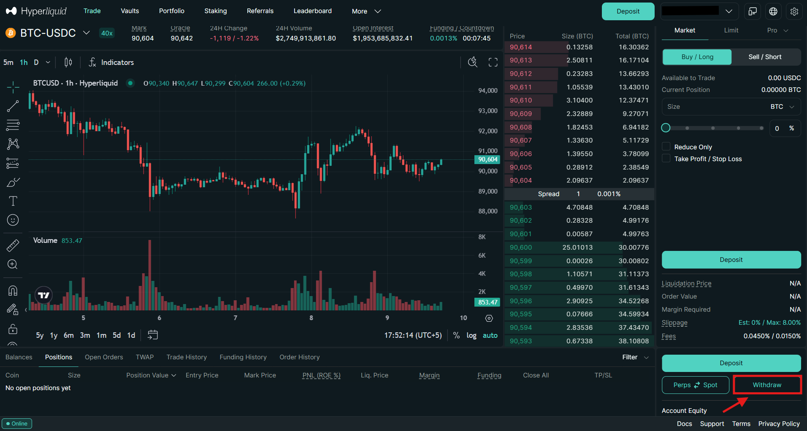Open the Filter dropdown in positions panel
This screenshot has height=431, width=807.
[635, 357]
